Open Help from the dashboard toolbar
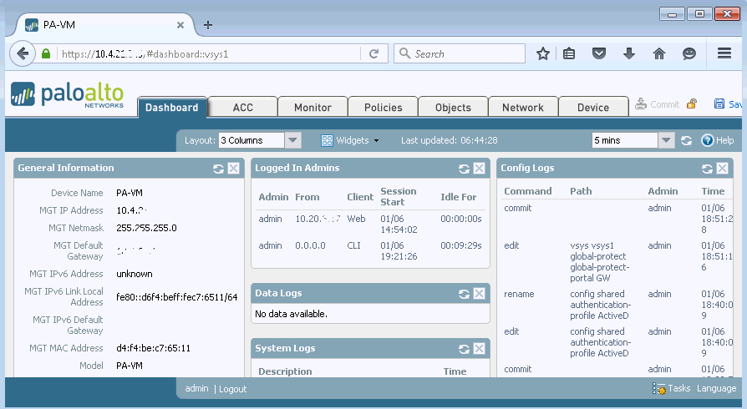The height and width of the screenshot is (409, 747). coord(717,141)
